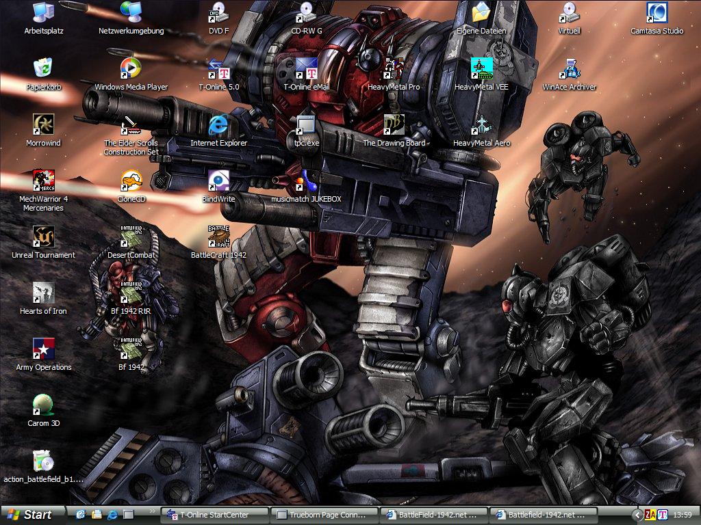Expand hidden system tray icons arrow
This screenshot has height=525, width=701.
click(x=638, y=515)
